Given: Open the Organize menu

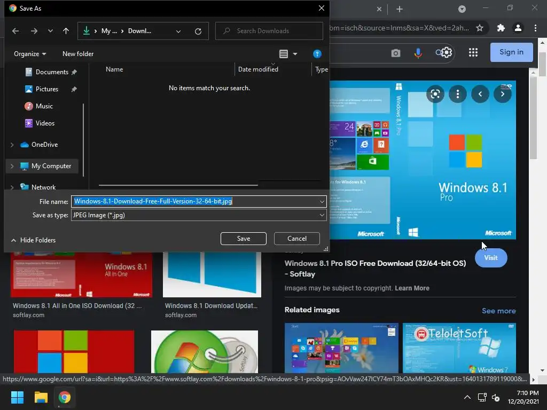Looking at the screenshot, I should point(30,54).
